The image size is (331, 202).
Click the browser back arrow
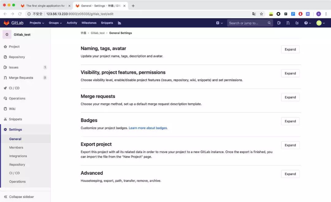tap(5, 14)
